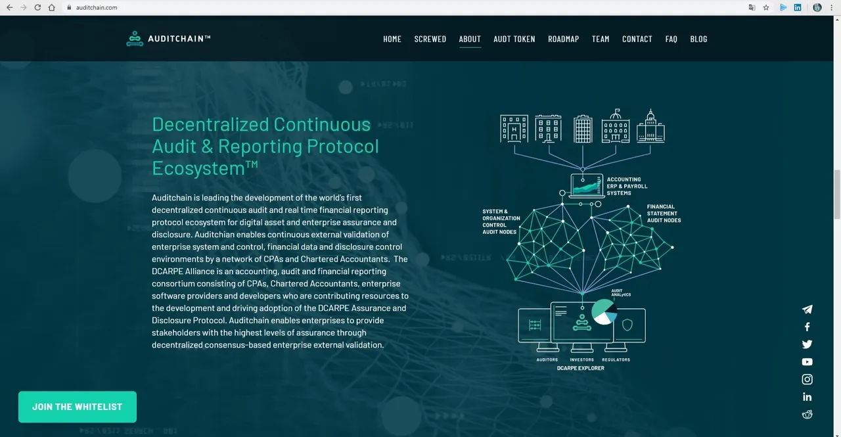Open the LinkedIn sidebar social icon
This screenshot has height=437, width=841.
[807, 397]
